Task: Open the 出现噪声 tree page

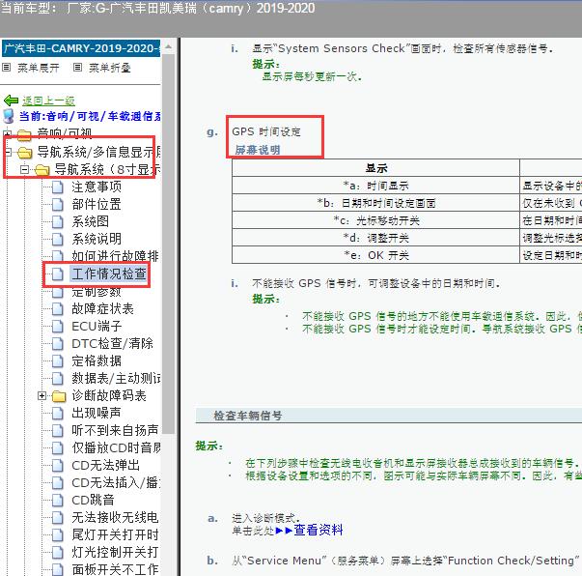Action: [x=97, y=413]
